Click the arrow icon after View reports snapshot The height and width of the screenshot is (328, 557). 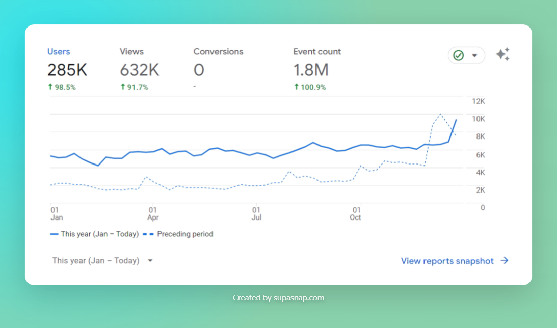[505, 261]
